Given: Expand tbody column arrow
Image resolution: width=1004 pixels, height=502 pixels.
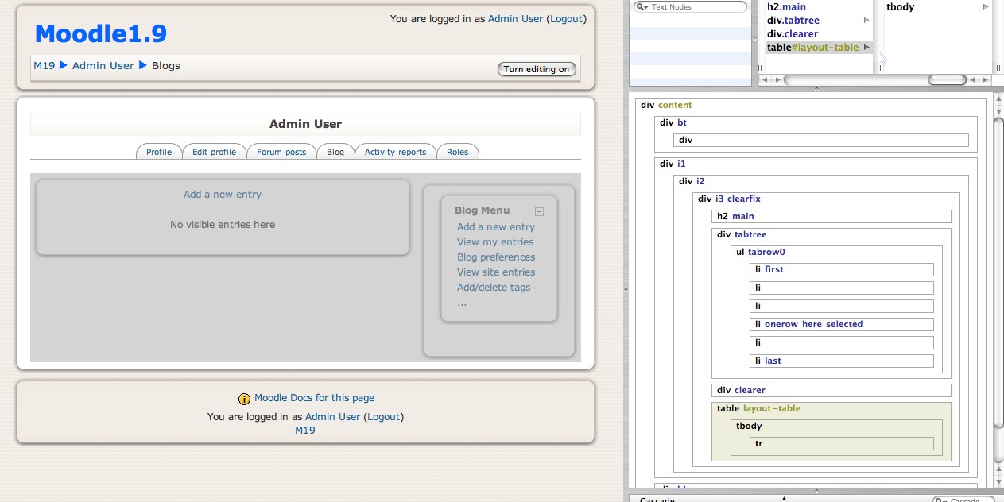Looking at the screenshot, I should 987,7.
